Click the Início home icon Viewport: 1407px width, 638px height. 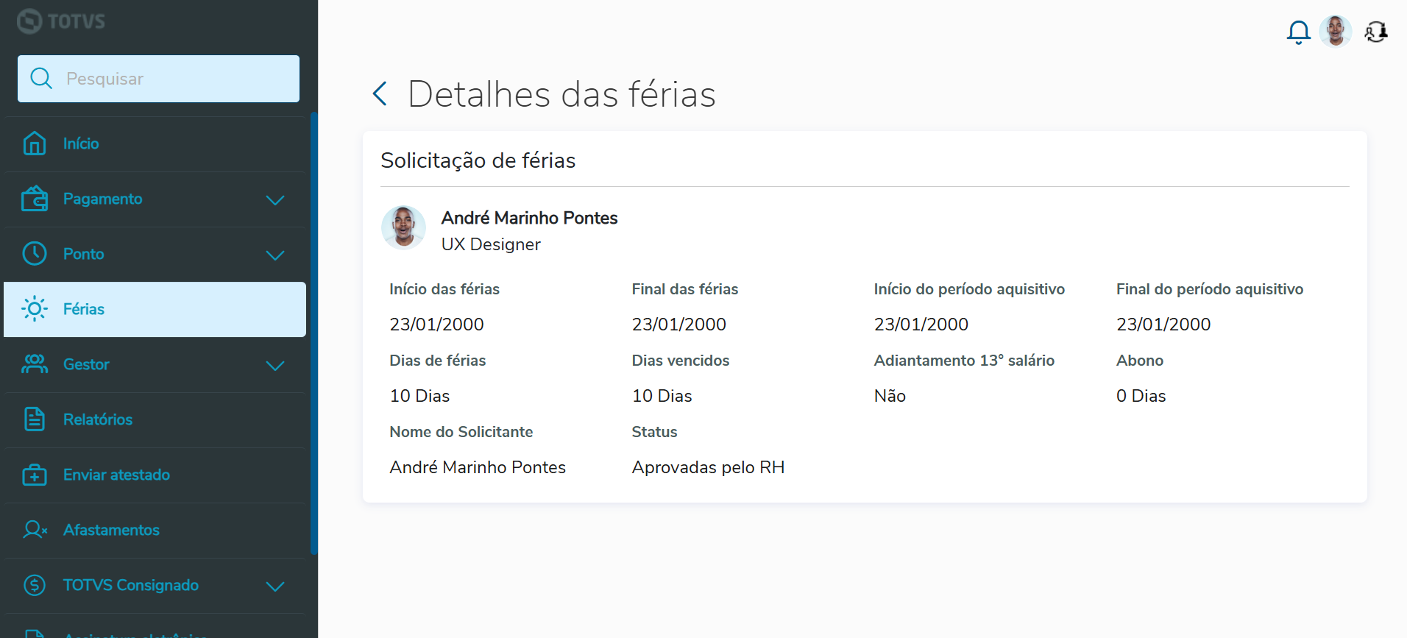[35, 143]
